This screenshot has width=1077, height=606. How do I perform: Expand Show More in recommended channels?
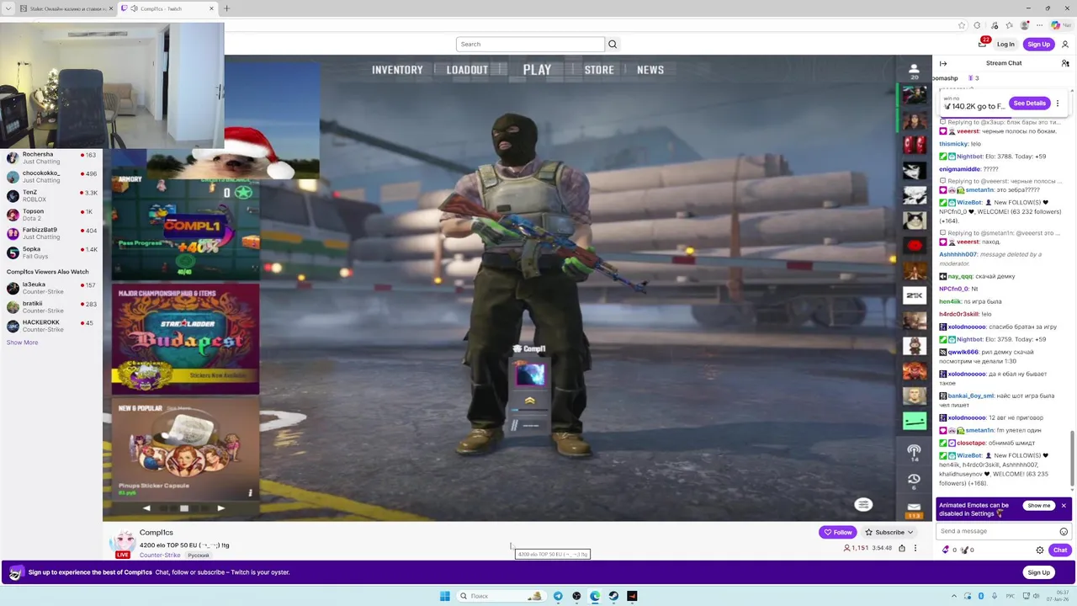click(22, 343)
